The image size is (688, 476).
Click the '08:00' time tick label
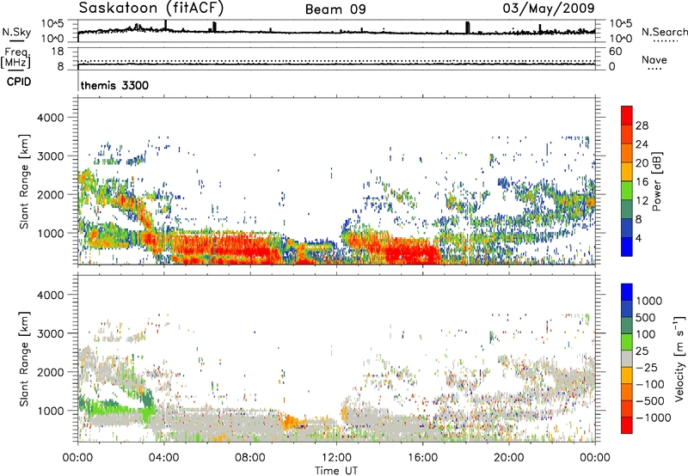(250, 458)
